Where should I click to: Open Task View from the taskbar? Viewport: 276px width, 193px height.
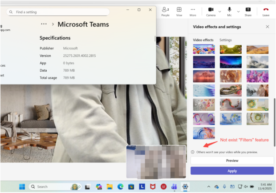click(x=88, y=187)
